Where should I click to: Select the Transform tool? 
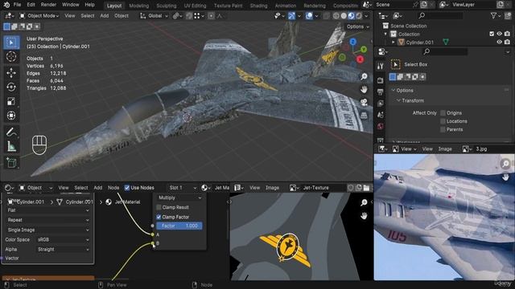[11, 116]
